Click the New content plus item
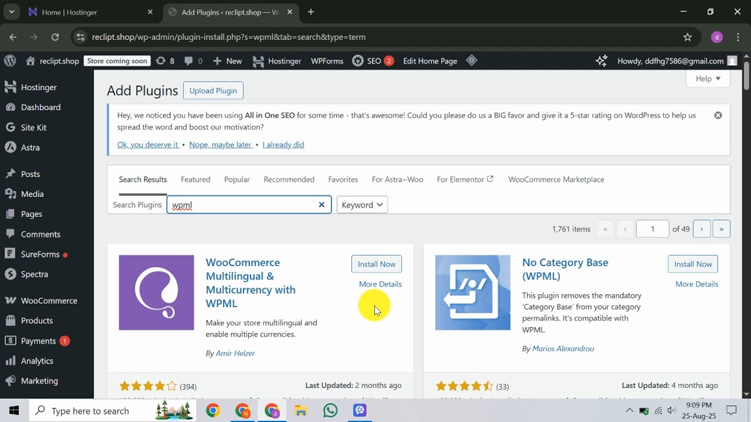The width and height of the screenshot is (751, 422). click(227, 60)
